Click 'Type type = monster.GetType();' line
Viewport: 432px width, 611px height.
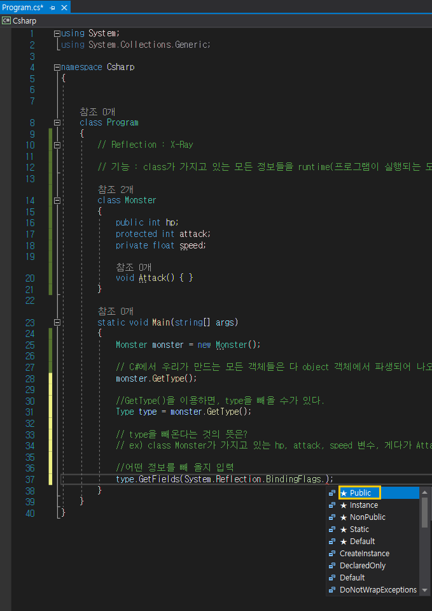(184, 412)
